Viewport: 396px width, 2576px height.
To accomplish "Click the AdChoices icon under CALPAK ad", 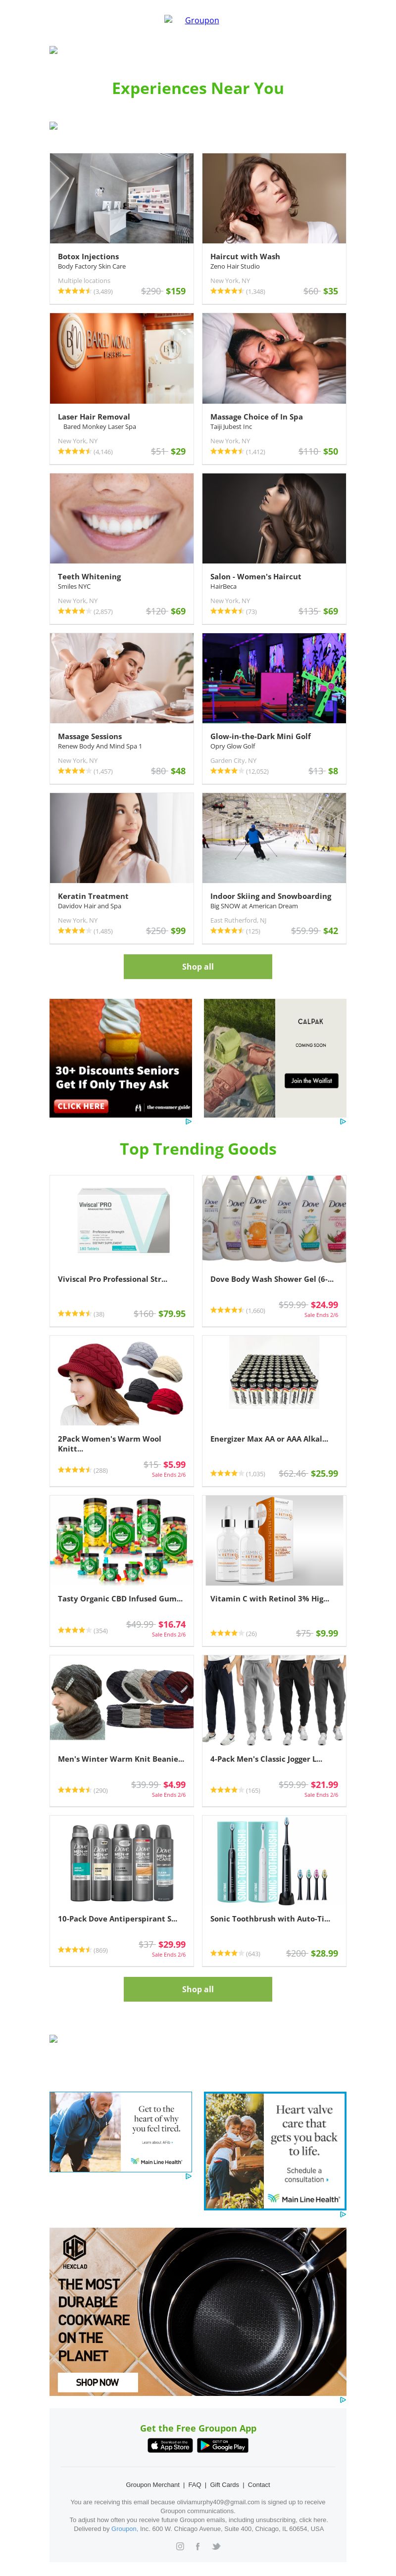I will coord(343,1121).
